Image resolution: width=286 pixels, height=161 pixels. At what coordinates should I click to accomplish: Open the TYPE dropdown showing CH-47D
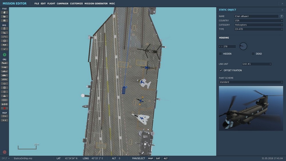(259, 29)
